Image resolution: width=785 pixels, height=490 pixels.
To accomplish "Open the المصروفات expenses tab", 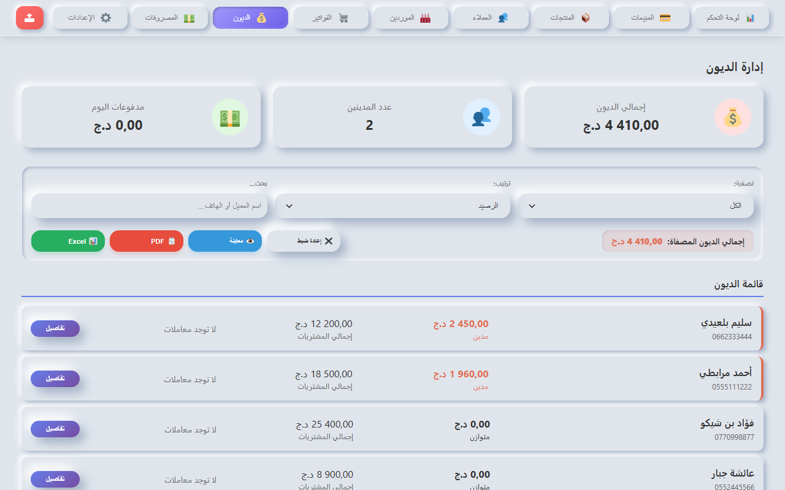I will [x=170, y=18].
